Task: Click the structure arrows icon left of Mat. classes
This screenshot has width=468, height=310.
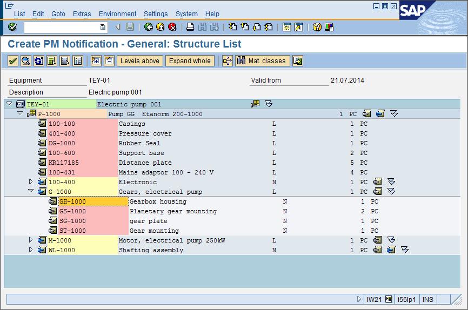Action: pyautogui.click(x=228, y=61)
